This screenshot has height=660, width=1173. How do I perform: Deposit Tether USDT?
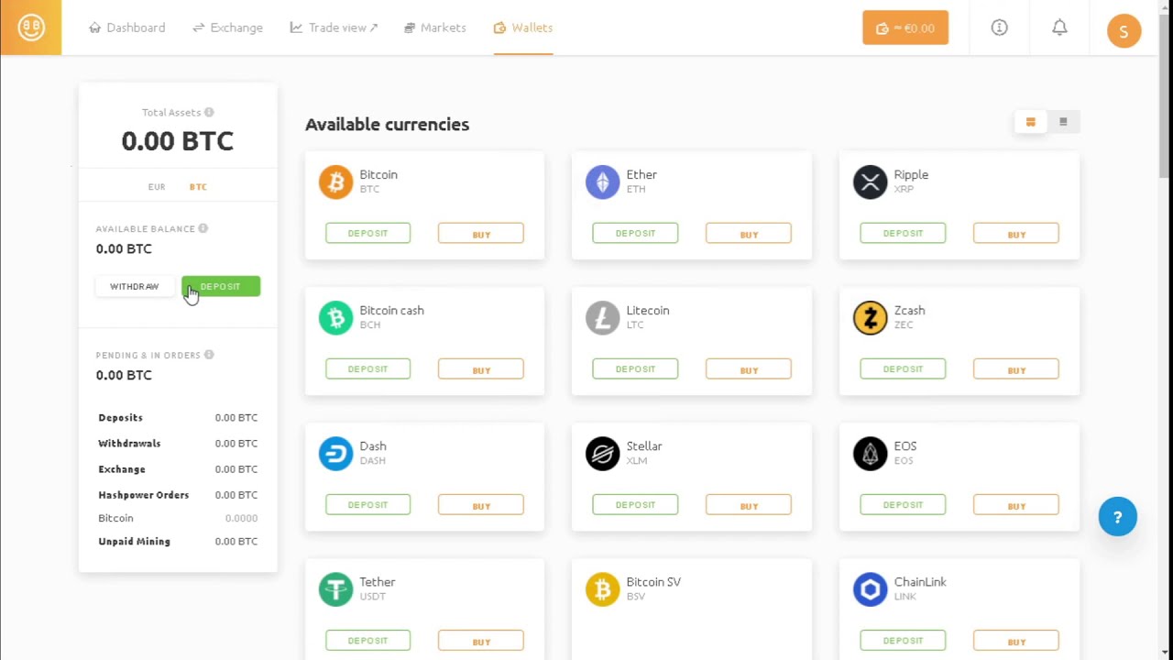pyautogui.click(x=367, y=640)
